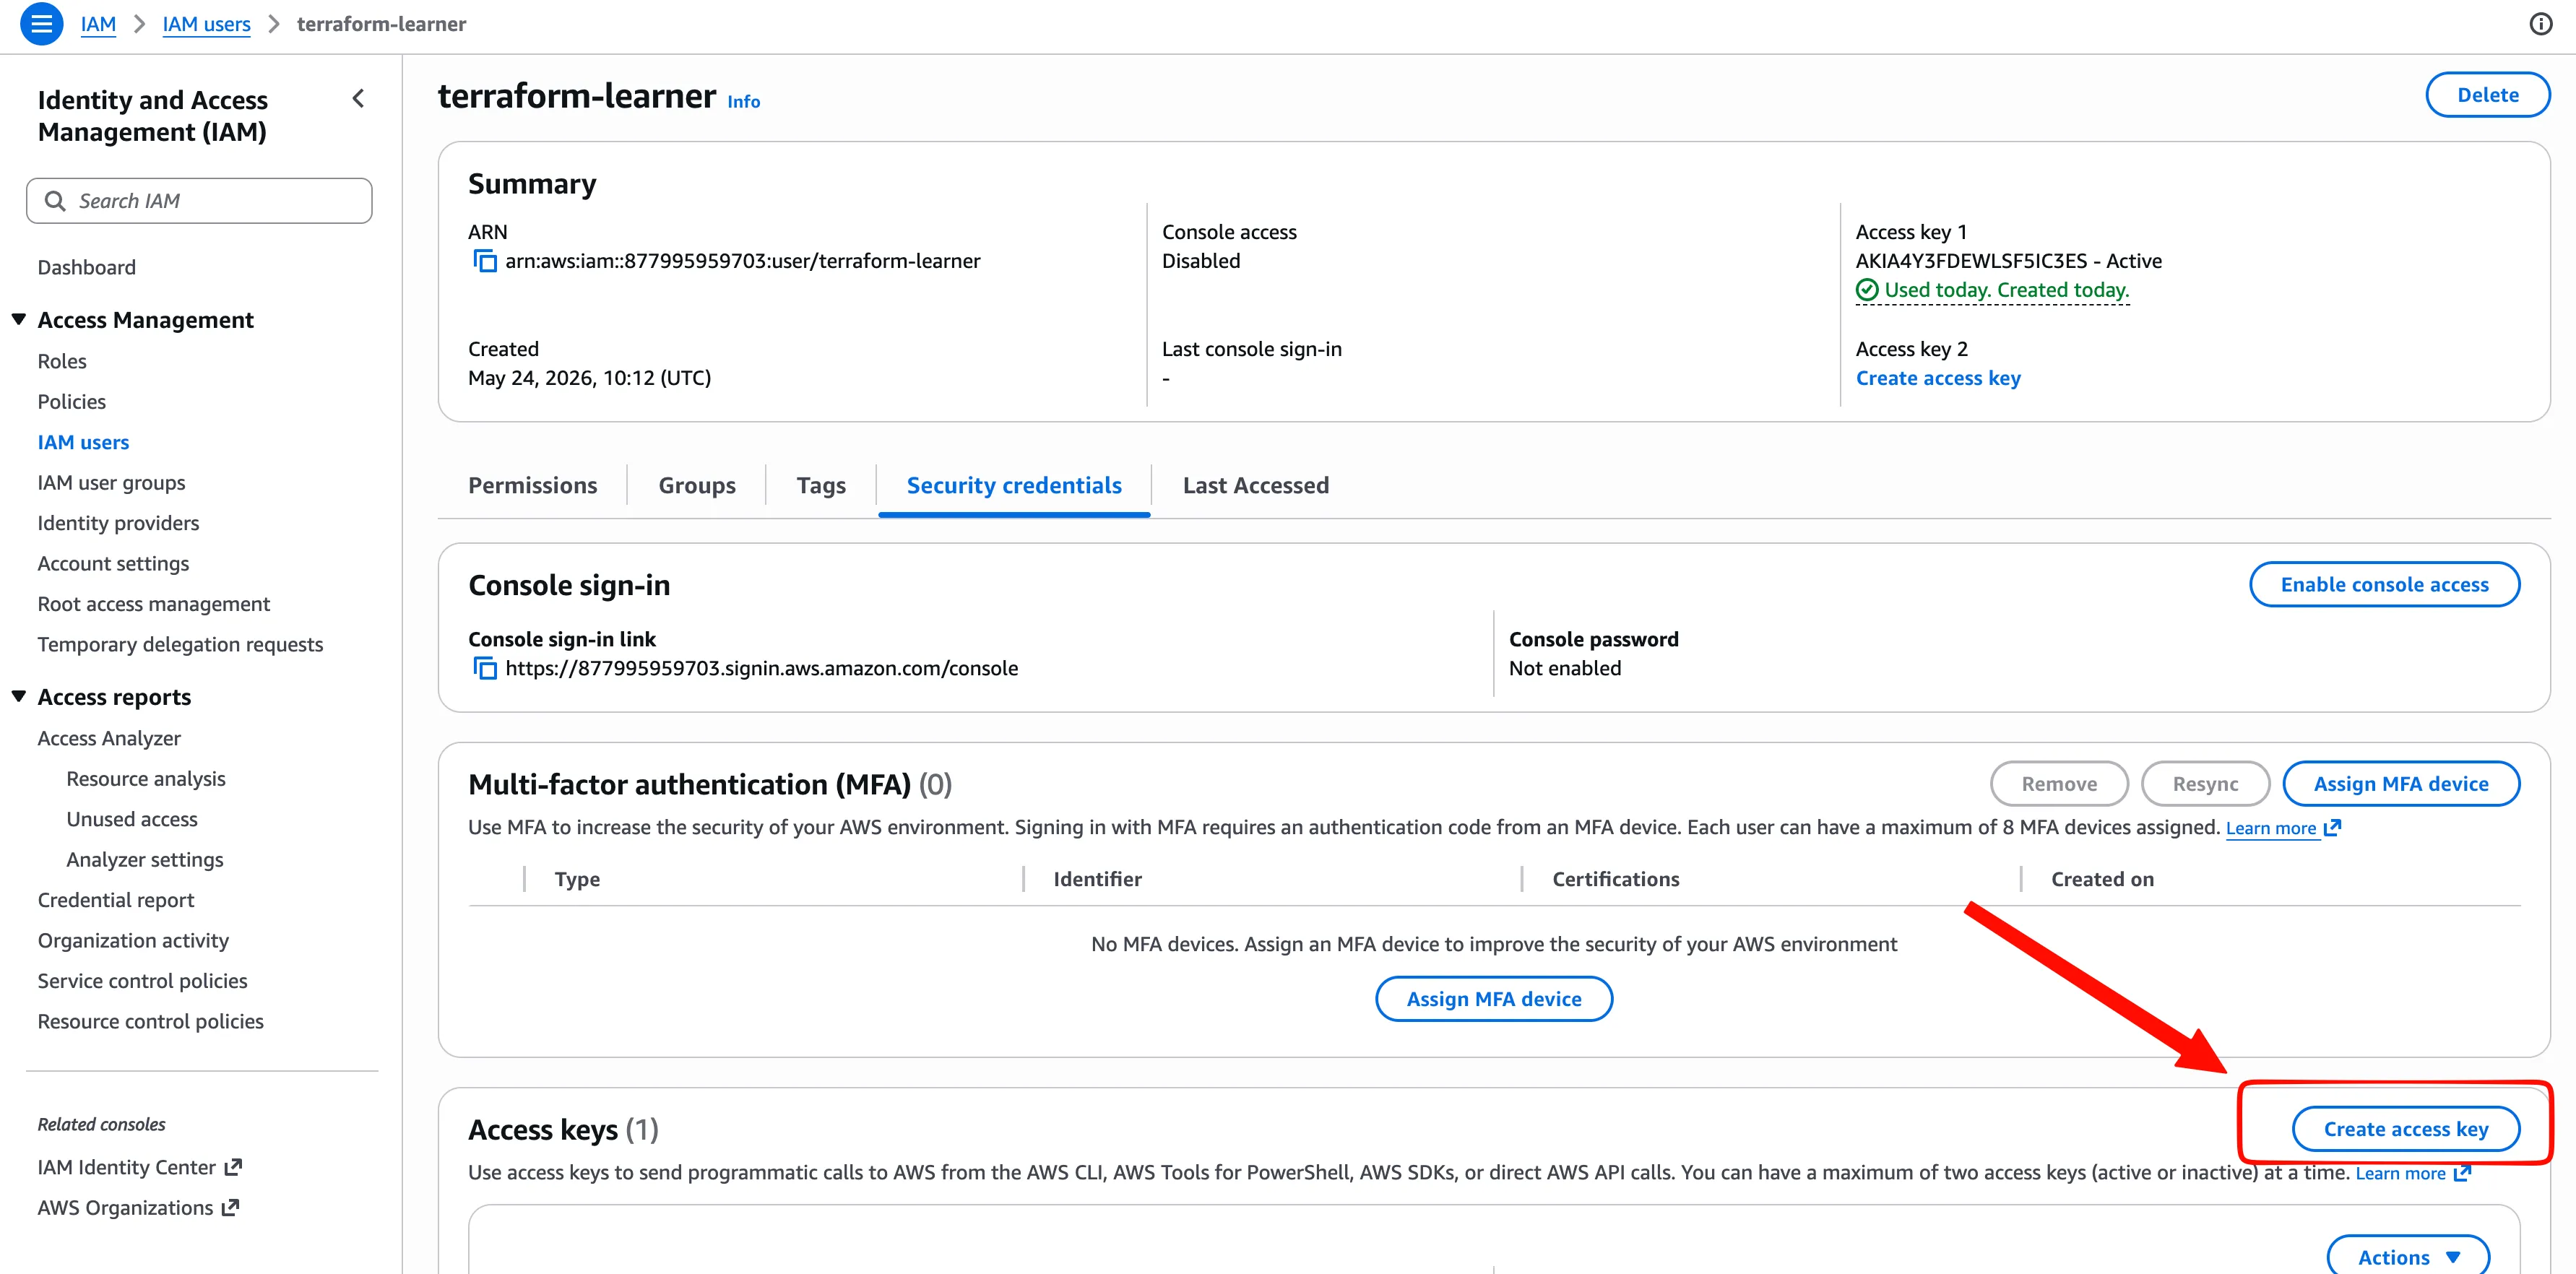Open the hamburger navigation menu icon

(x=42, y=24)
